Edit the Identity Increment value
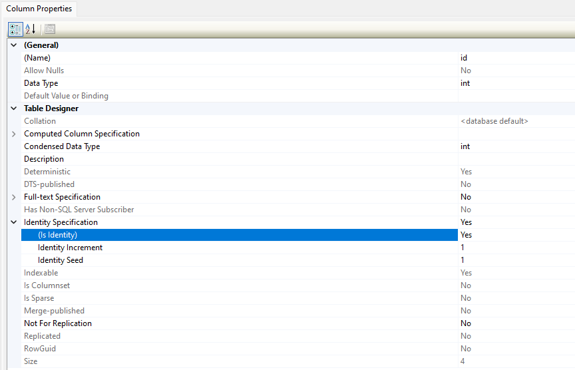Image resolution: width=575 pixels, height=370 pixels. pos(516,248)
